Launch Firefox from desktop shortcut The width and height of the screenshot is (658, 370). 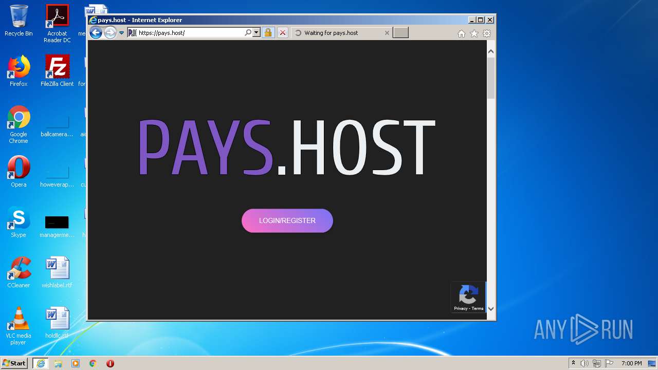click(x=19, y=71)
